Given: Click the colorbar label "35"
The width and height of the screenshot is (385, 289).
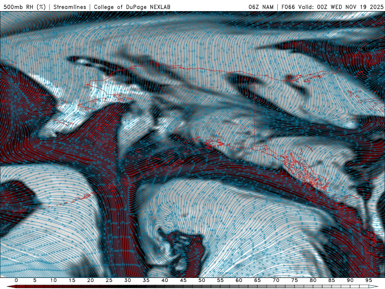Looking at the screenshot, I should click(x=146, y=280).
